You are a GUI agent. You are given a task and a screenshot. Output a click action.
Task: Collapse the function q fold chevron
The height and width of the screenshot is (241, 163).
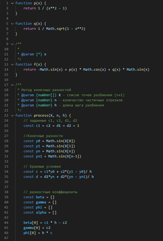click(12, 24)
